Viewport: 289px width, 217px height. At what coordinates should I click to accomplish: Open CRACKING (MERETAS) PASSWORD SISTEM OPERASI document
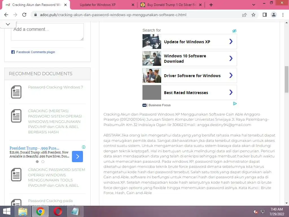(x=55, y=121)
